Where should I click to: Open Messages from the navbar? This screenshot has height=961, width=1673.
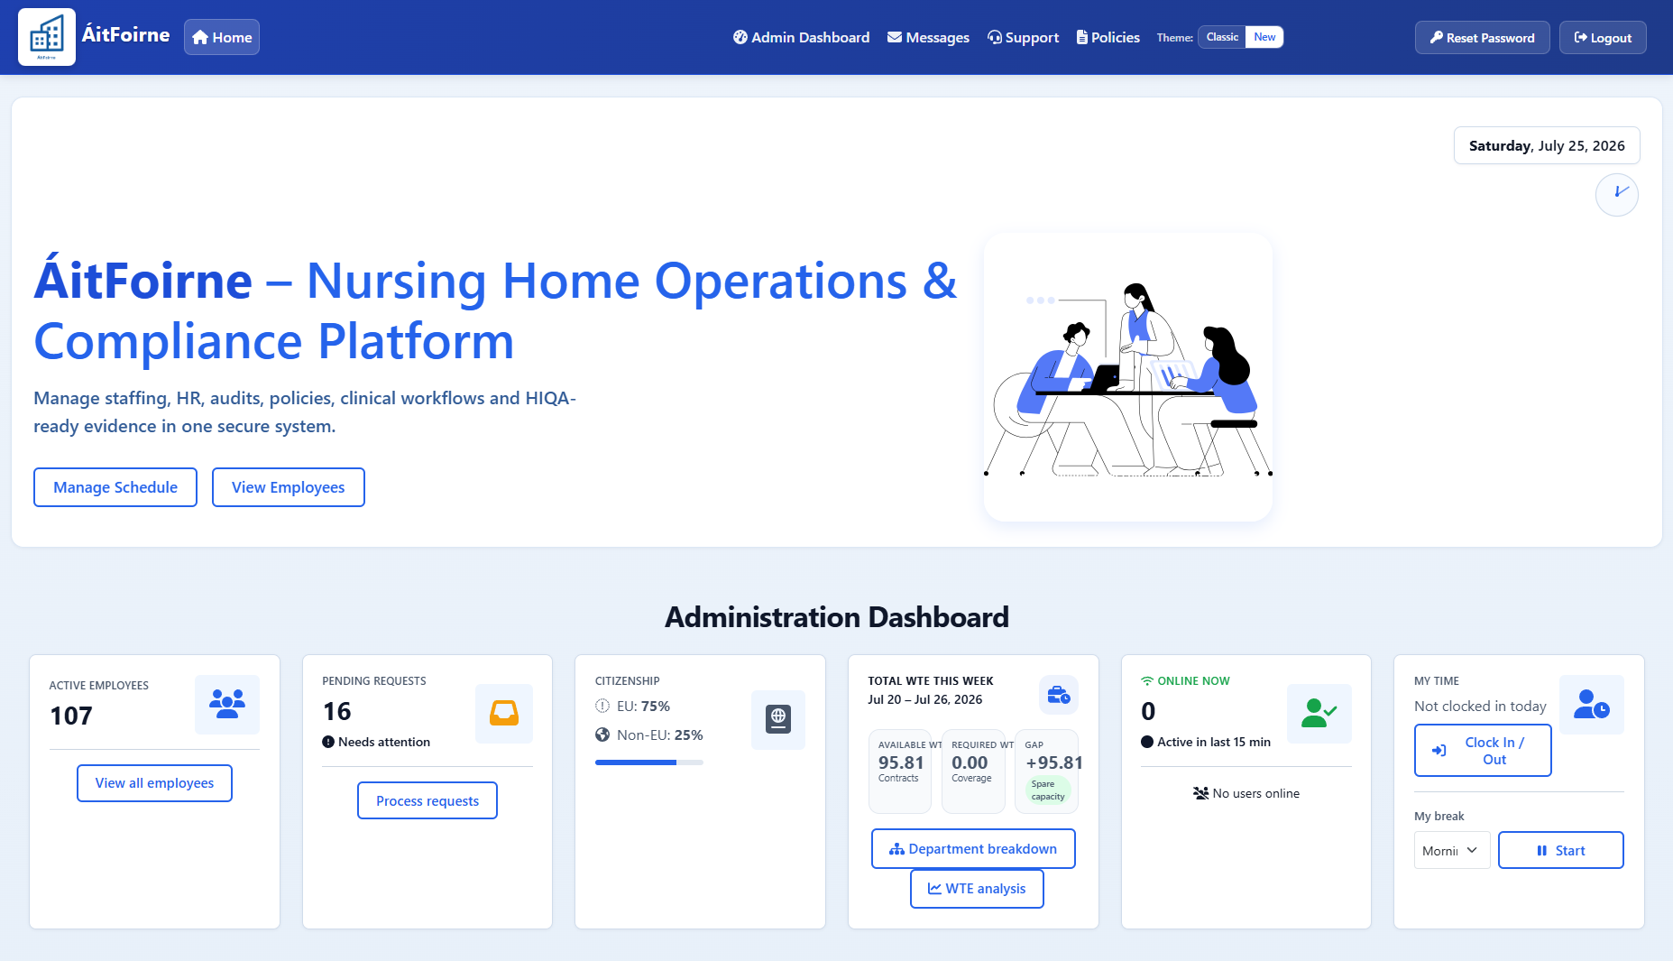[928, 37]
